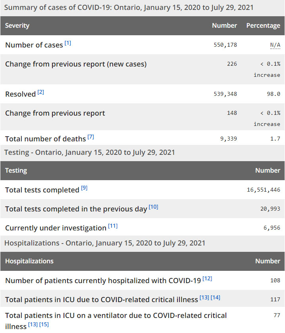Click footnote [15] on the ventilator row
This screenshot has width=285, height=333.
(44, 325)
